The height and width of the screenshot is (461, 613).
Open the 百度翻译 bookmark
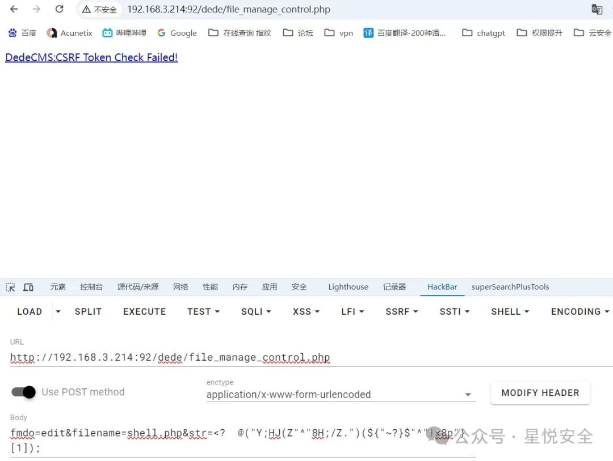(405, 33)
